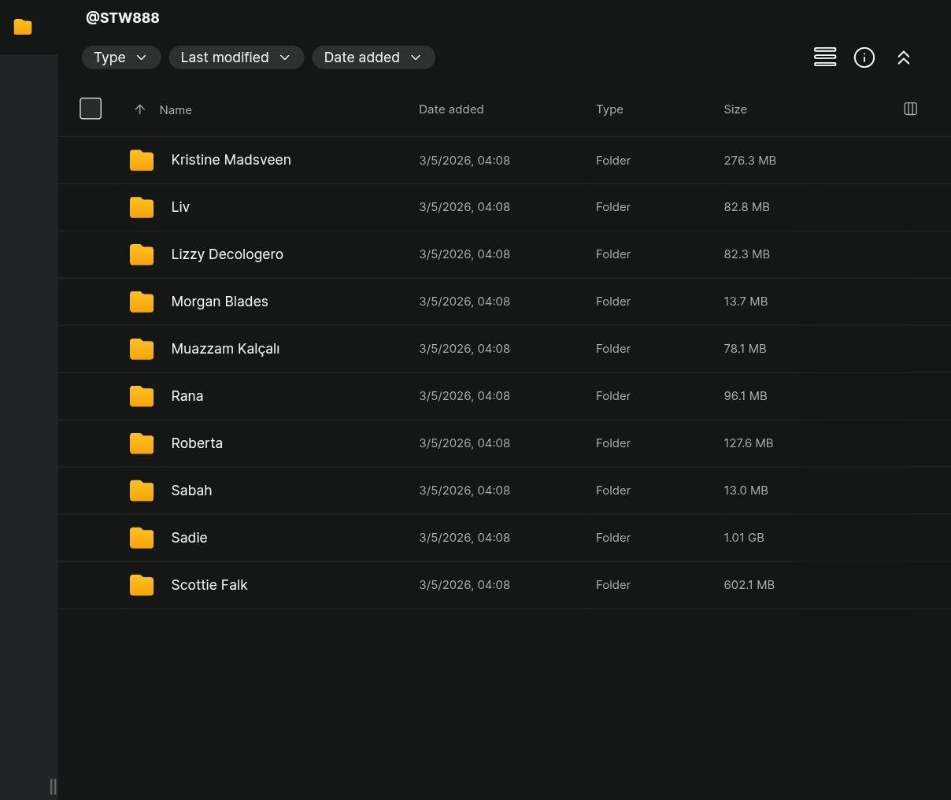The image size is (951, 800).
Task: Open the info details icon
Action: coord(864,57)
